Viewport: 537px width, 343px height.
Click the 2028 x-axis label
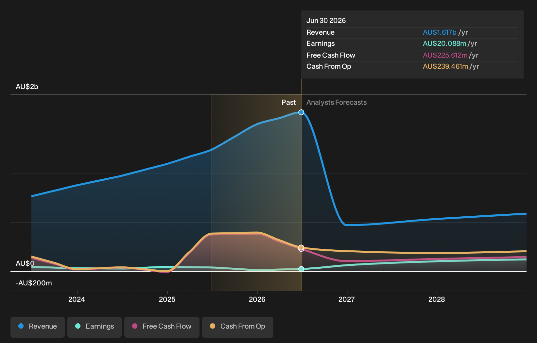click(437, 299)
